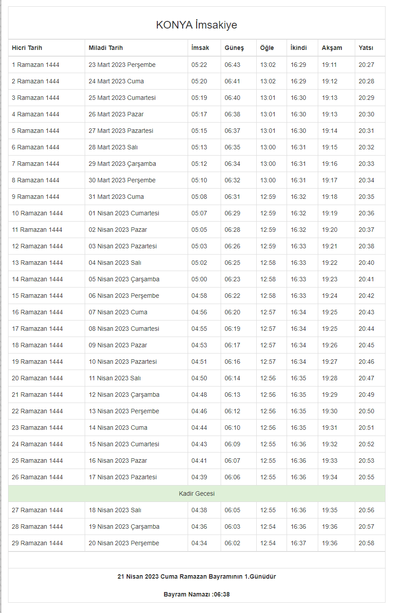Click the Ramazan Bayramının 1.Günüdür footer text
This screenshot has height=613, width=394.
point(197,576)
